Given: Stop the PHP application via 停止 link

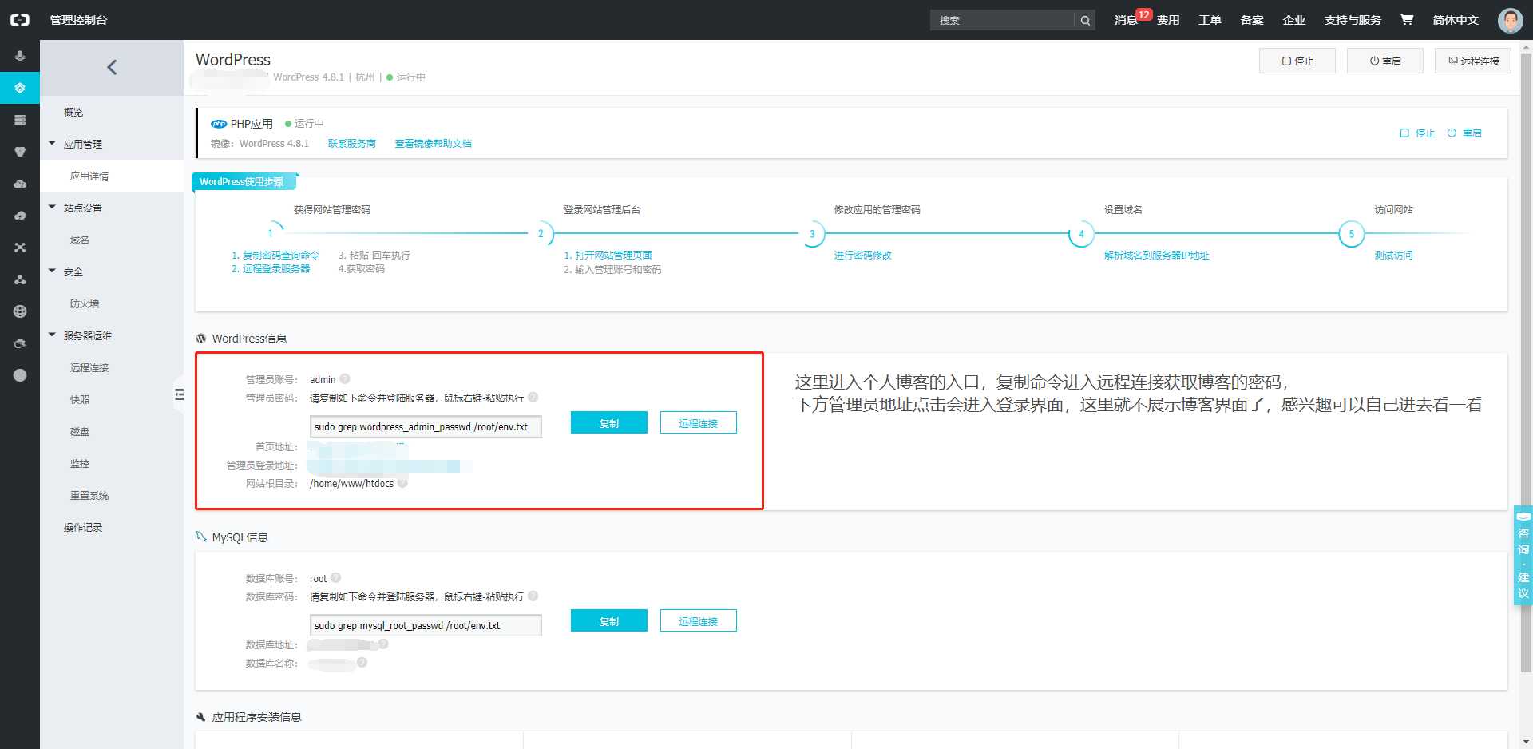Looking at the screenshot, I should pos(1417,133).
